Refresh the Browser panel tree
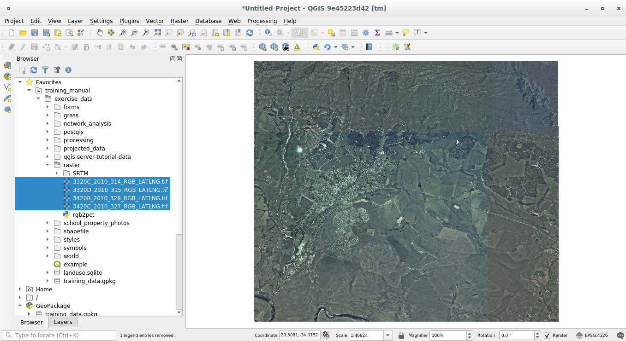The width and height of the screenshot is (626, 341). tap(34, 70)
